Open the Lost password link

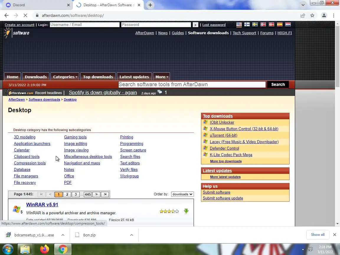214,25
